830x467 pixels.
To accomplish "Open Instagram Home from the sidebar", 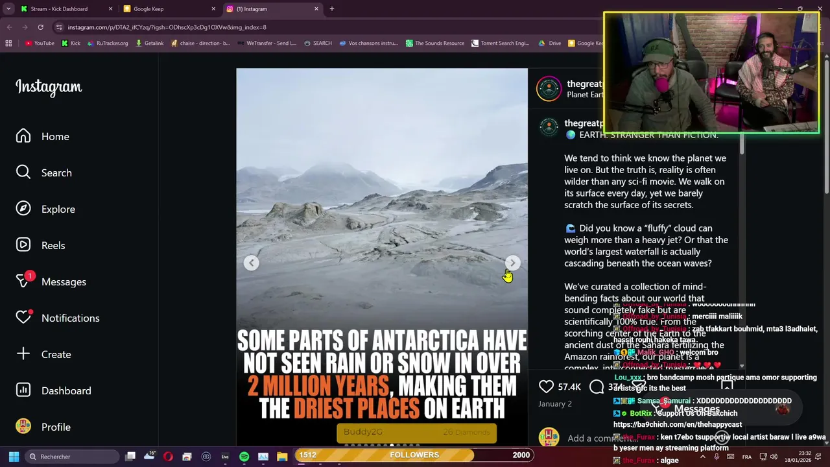I will pyautogui.click(x=43, y=136).
